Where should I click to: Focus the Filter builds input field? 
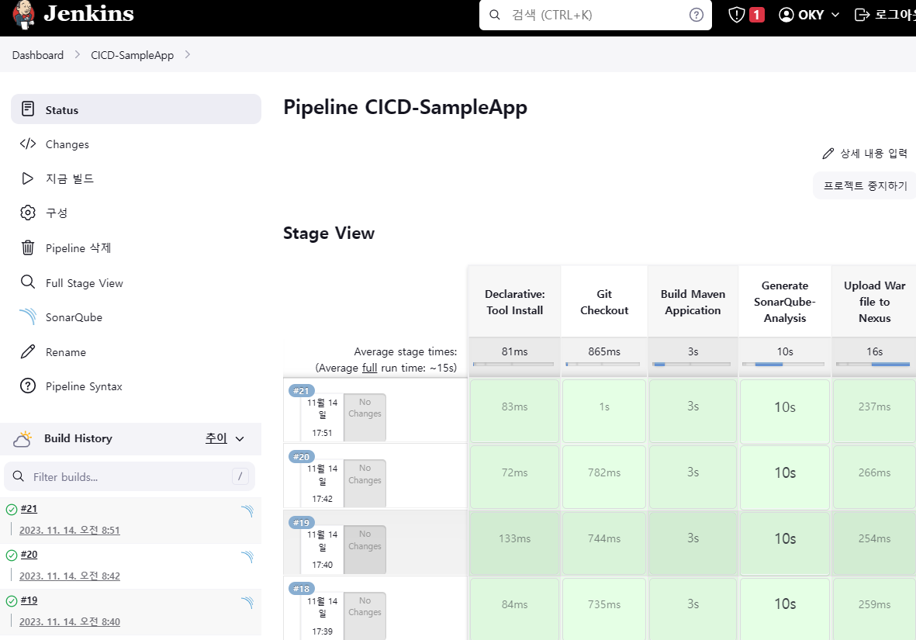(x=130, y=476)
